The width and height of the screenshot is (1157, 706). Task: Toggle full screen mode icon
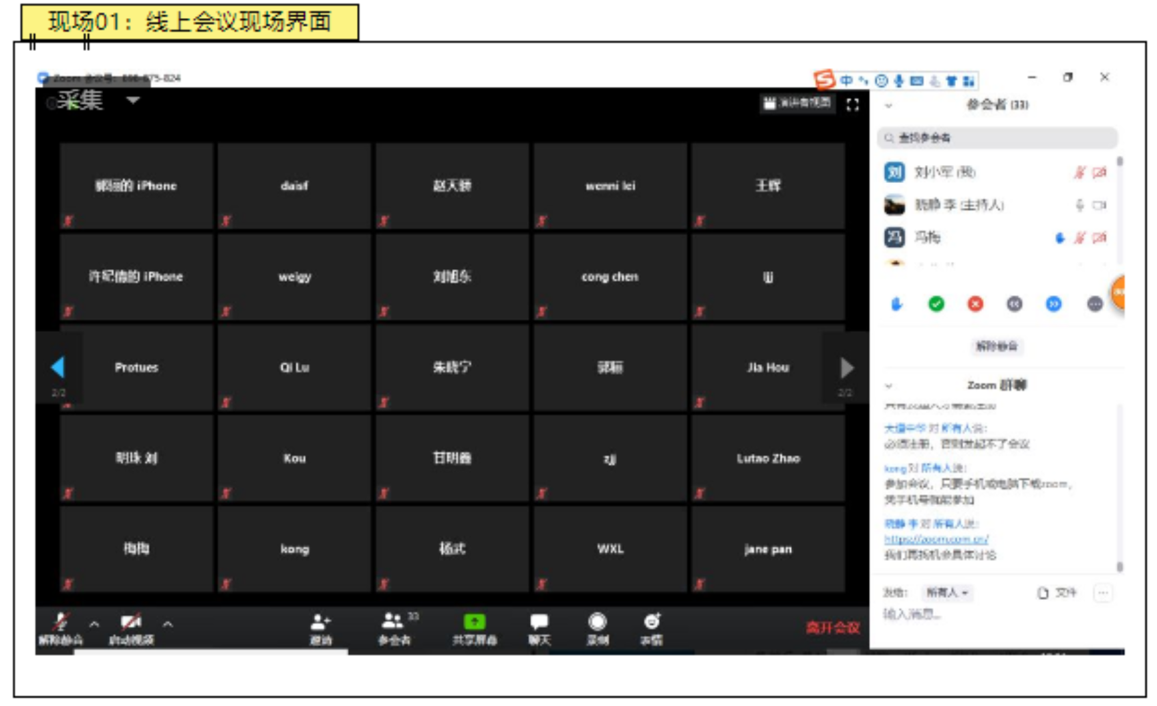point(852,105)
